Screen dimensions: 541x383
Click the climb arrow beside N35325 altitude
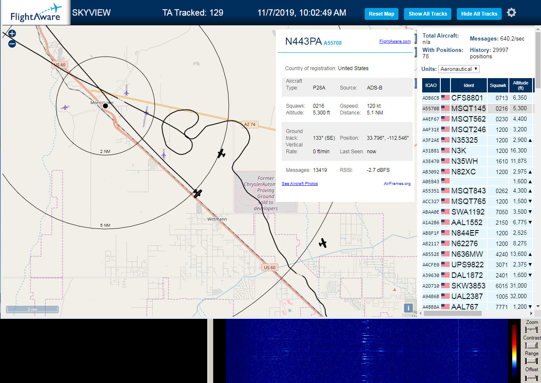pos(530,140)
